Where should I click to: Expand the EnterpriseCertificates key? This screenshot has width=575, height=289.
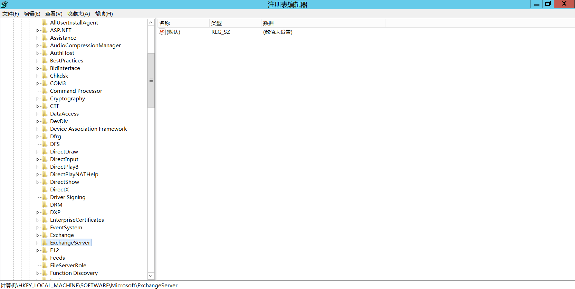pos(38,220)
